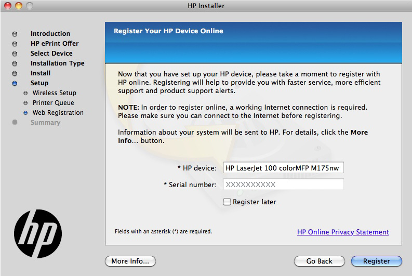Click the bullet icon beside HP ePrint Offer

[x=15, y=44]
